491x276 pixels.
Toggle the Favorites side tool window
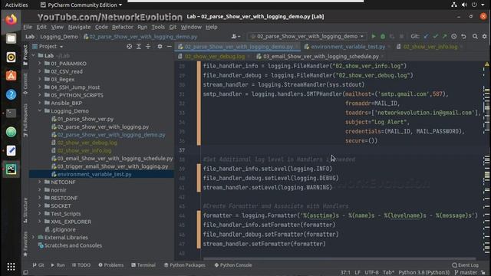[x=25, y=244]
